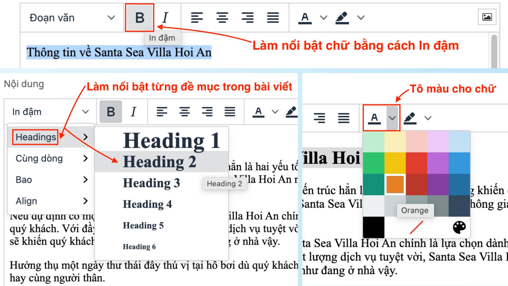Screen dimensions: 508x286
Task: Click the justify alignment icon in top toolbar
Action: pyautogui.click(x=273, y=17)
